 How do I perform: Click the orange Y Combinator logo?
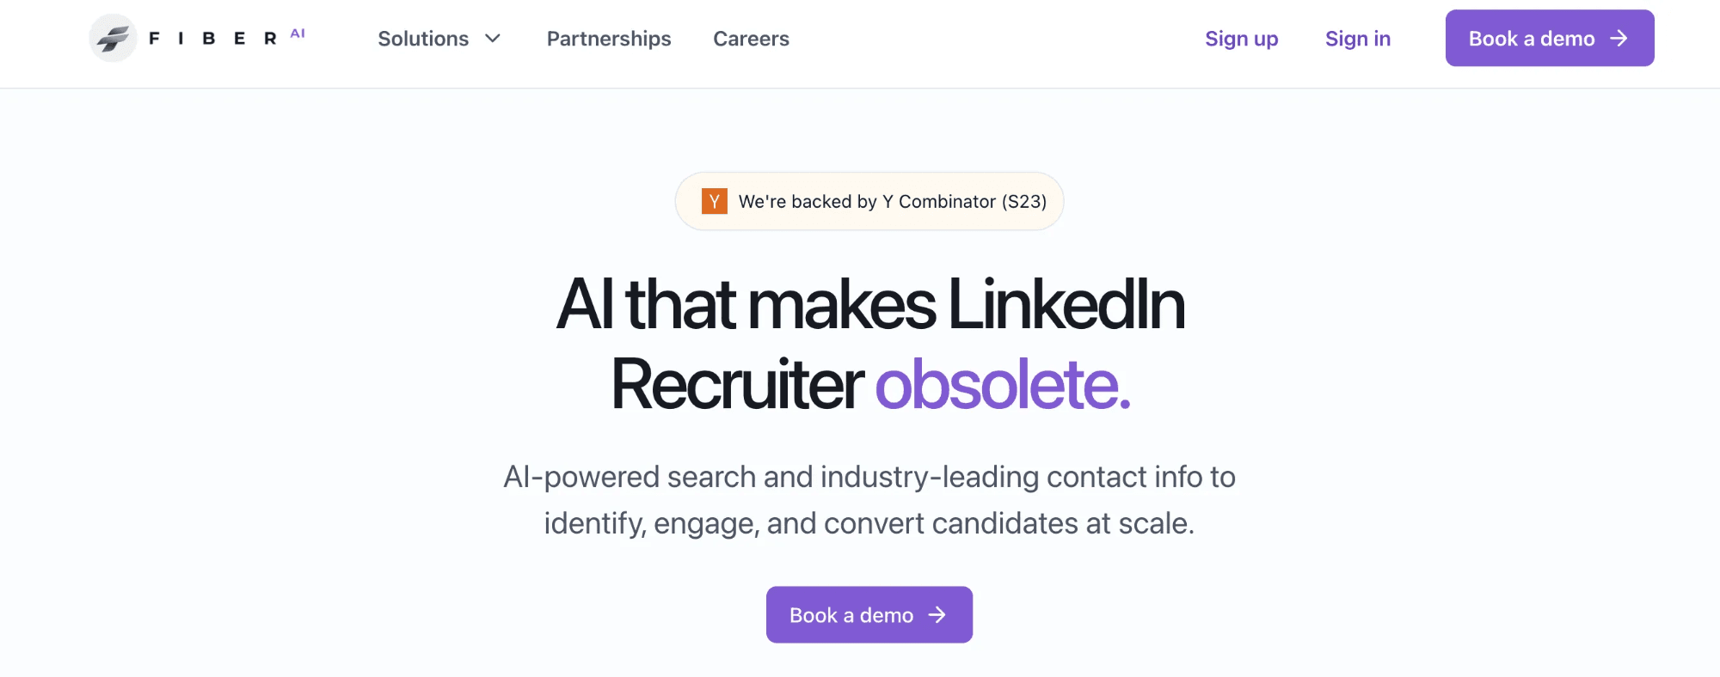[x=714, y=201]
